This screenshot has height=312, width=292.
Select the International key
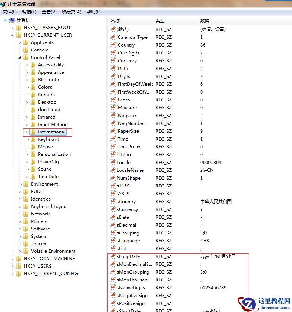point(51,132)
